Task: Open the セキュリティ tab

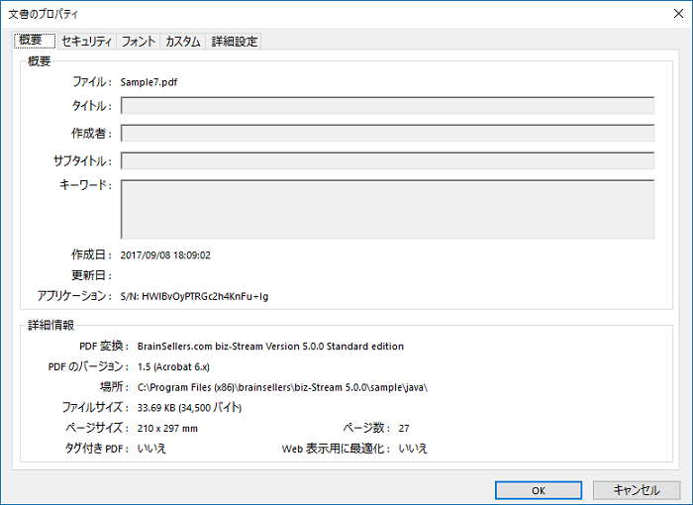Action: coord(87,42)
